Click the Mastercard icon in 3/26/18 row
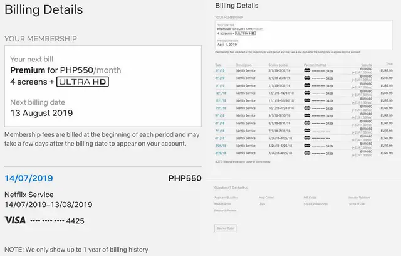This screenshot has height=256, width=401. click(308, 152)
